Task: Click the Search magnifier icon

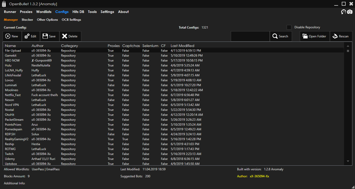Action: (x=275, y=36)
